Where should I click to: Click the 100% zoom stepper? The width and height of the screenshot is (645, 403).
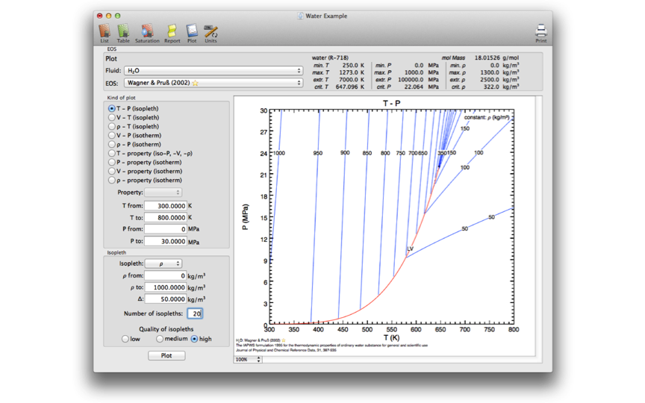[x=248, y=360]
